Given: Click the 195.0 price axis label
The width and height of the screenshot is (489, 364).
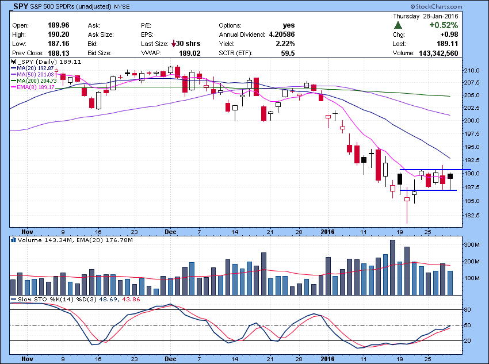Looking at the screenshot, I should [x=473, y=147].
